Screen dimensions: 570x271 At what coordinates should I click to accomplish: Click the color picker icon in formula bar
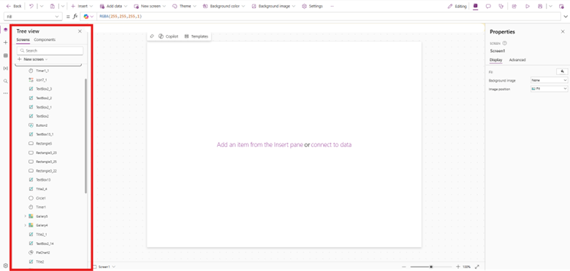tap(86, 16)
